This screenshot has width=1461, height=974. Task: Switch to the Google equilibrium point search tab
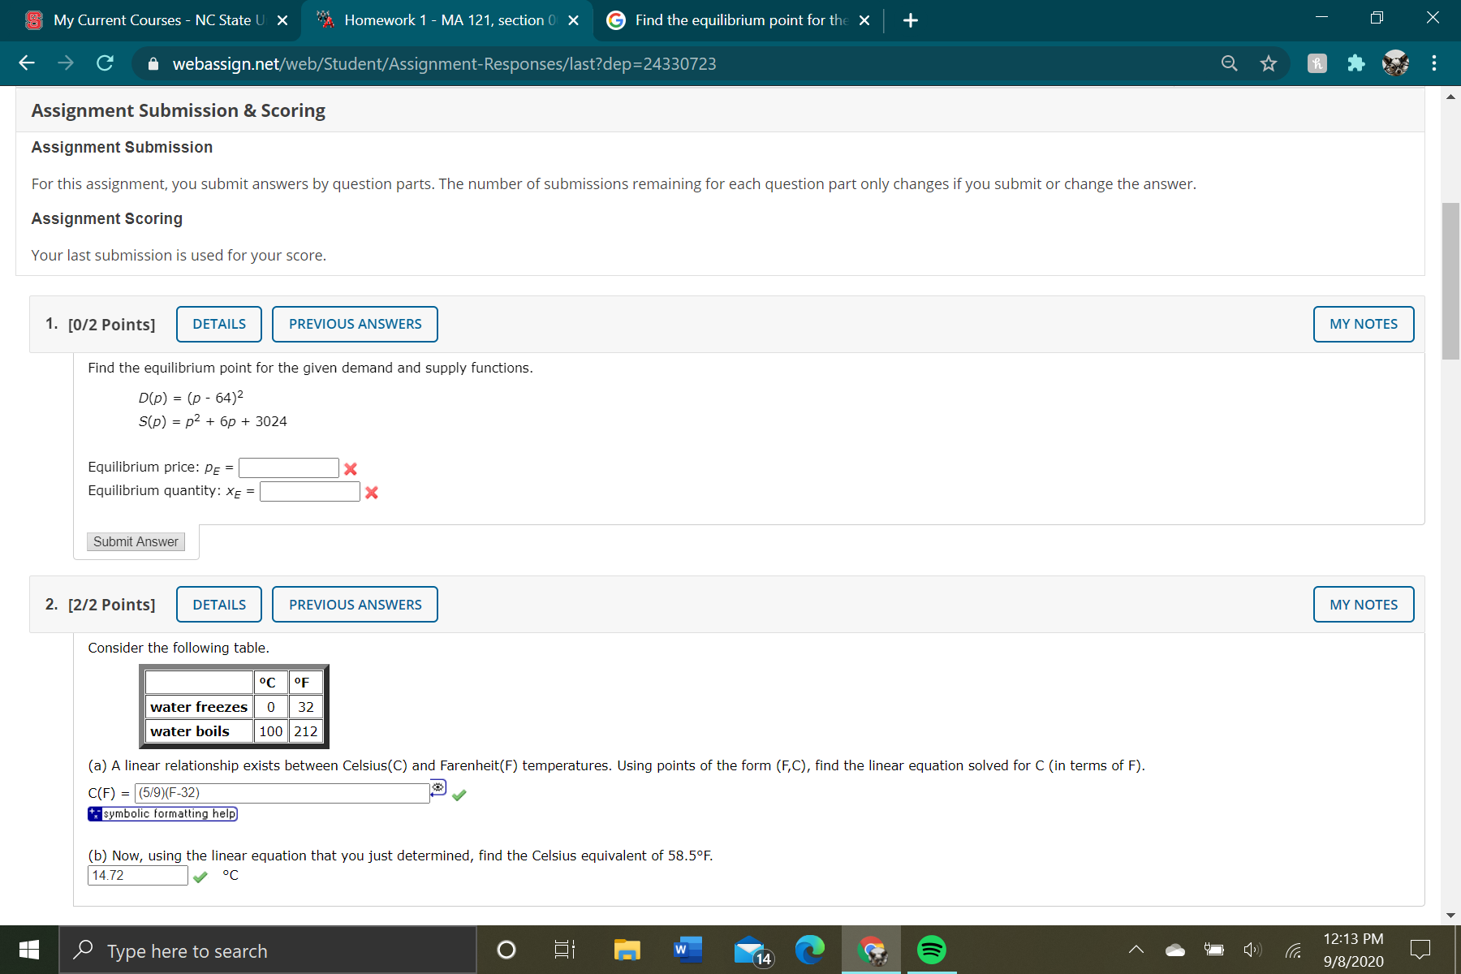point(730,20)
